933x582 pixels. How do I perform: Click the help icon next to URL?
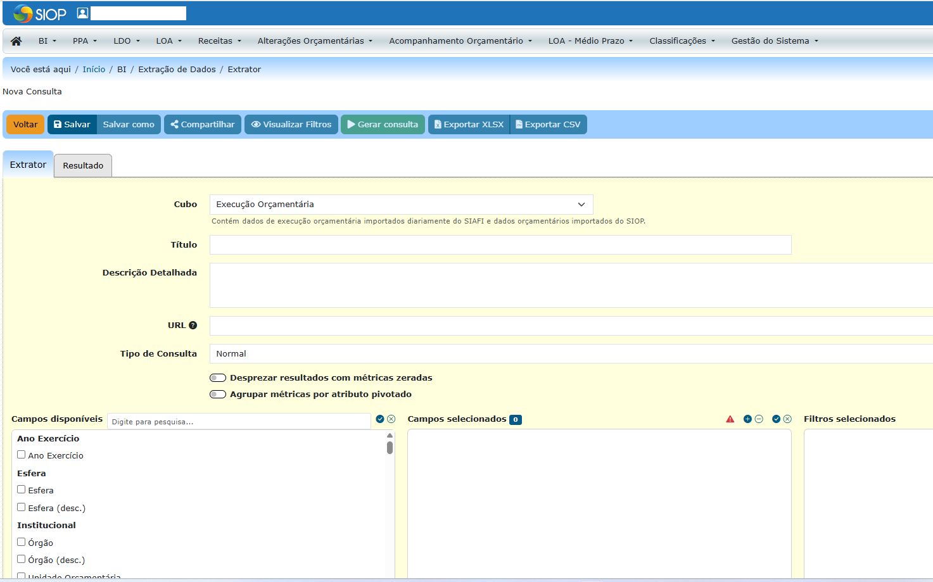(x=193, y=326)
